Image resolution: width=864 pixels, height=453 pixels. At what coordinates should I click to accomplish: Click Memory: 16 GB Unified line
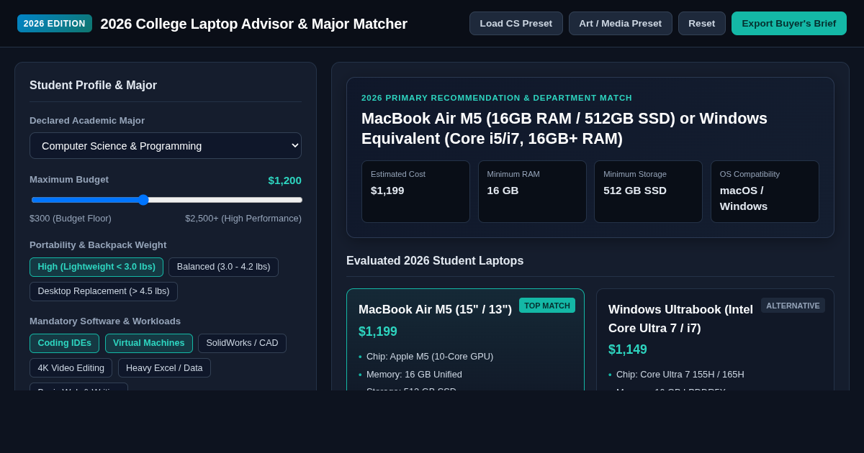414,374
